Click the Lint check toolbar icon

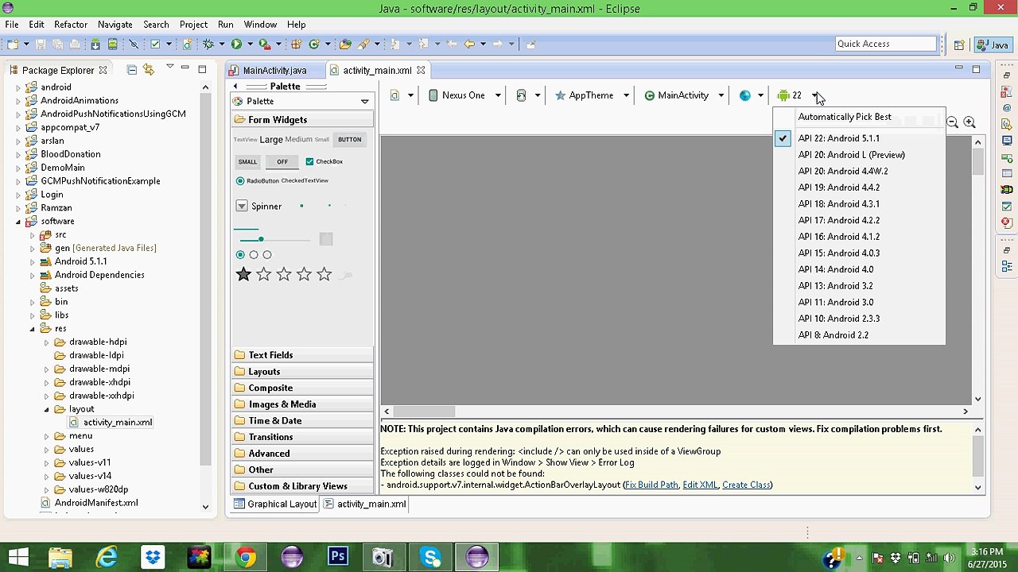(x=156, y=44)
